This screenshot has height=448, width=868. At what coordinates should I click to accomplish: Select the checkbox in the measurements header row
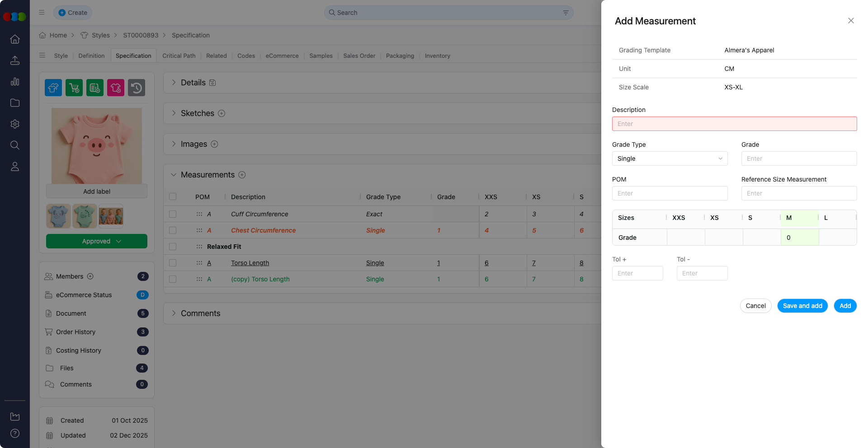pos(172,196)
